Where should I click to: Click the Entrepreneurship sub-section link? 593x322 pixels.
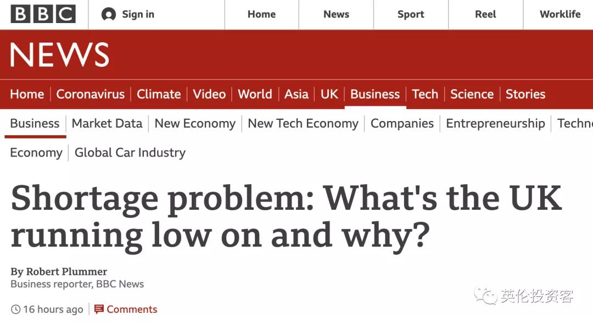click(495, 124)
